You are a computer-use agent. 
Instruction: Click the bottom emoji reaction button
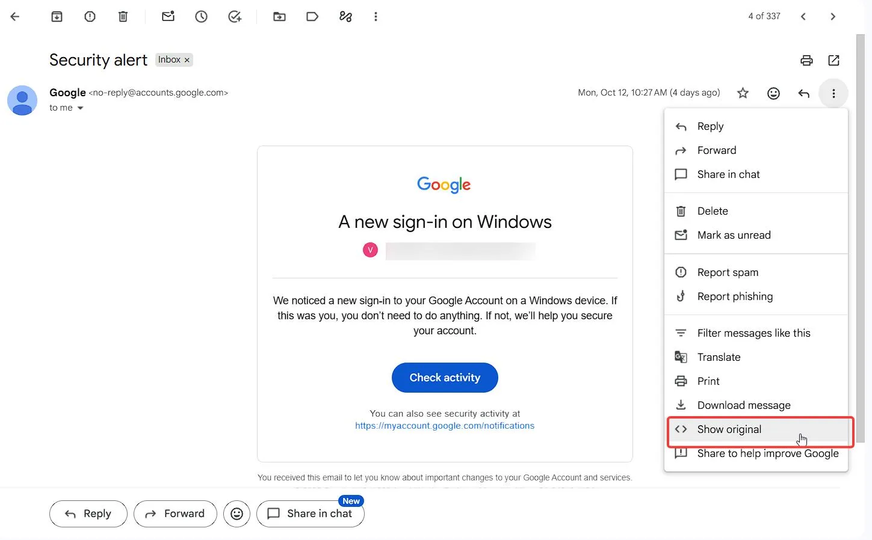click(237, 514)
